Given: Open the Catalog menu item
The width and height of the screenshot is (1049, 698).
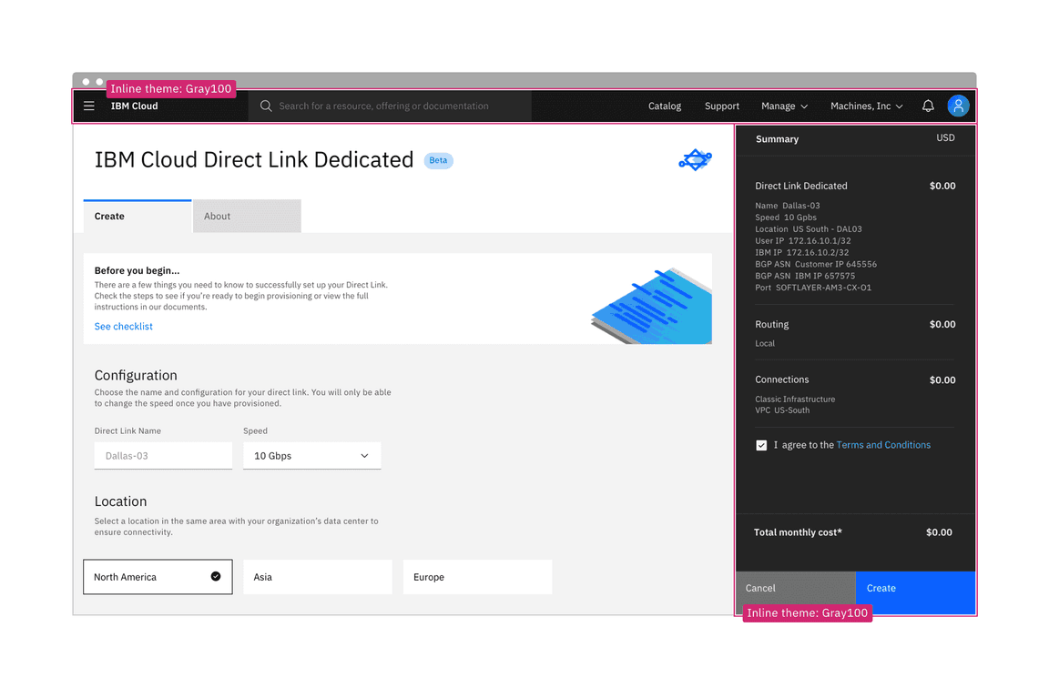Looking at the screenshot, I should pos(664,106).
